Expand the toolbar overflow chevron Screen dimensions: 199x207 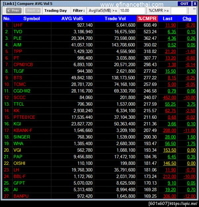[x=194, y=9]
